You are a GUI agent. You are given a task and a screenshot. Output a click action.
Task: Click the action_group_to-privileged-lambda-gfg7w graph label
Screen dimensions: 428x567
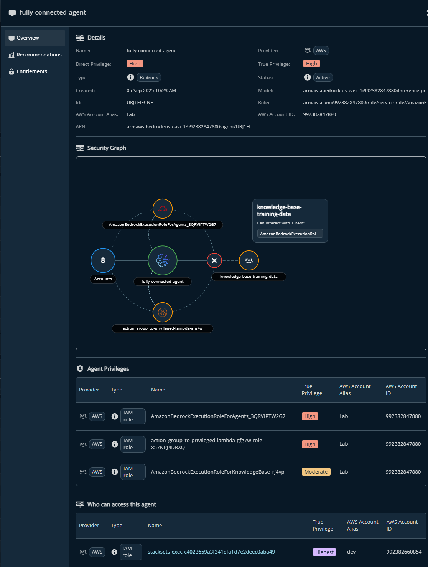[163, 328]
